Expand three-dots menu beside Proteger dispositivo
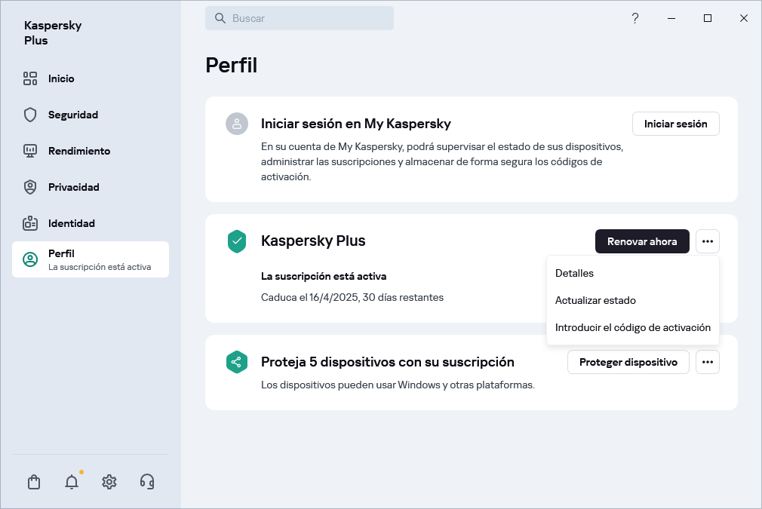The height and width of the screenshot is (509, 762). click(x=707, y=362)
